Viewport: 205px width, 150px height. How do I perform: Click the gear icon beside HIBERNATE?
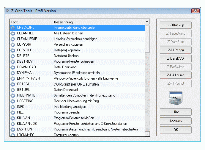13,95
